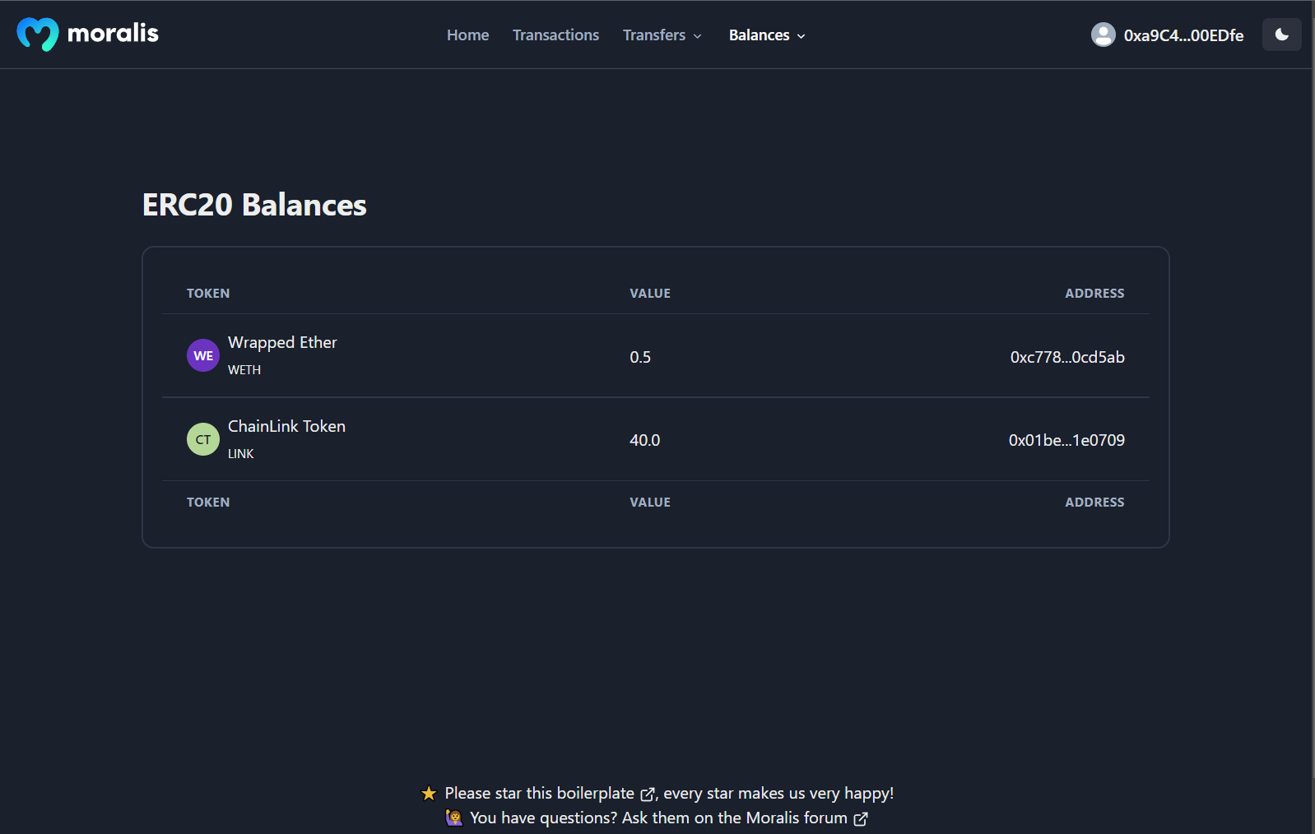This screenshot has width=1315, height=834.
Task: Open the 'star this boilerplate' link
Action: [540, 794]
